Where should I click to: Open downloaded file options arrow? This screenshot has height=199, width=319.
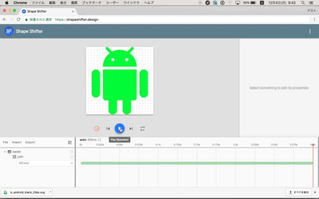[x=50, y=192]
